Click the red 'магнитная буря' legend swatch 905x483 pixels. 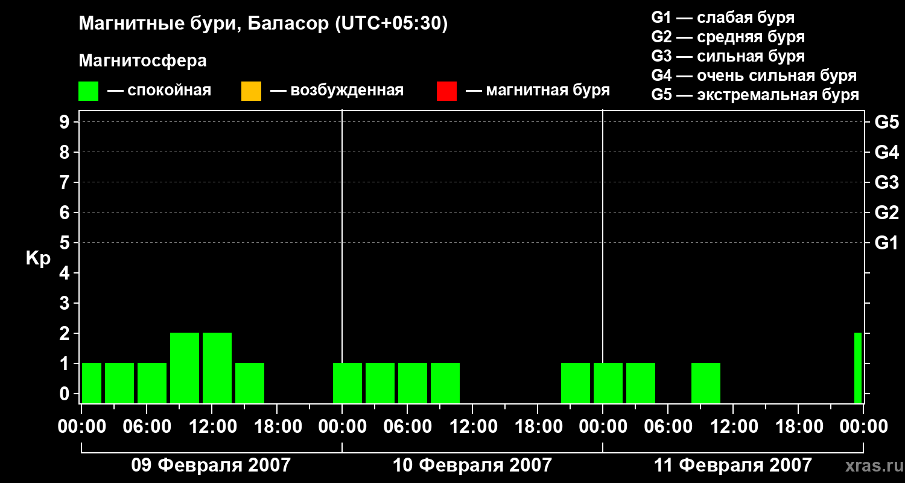click(446, 91)
